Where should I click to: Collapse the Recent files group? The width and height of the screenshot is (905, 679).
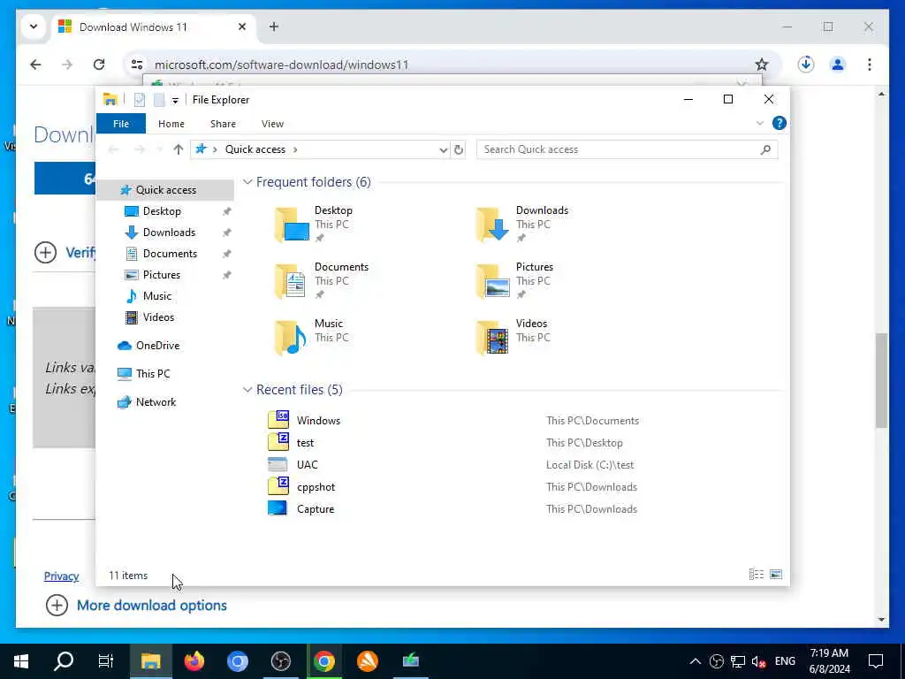(247, 390)
